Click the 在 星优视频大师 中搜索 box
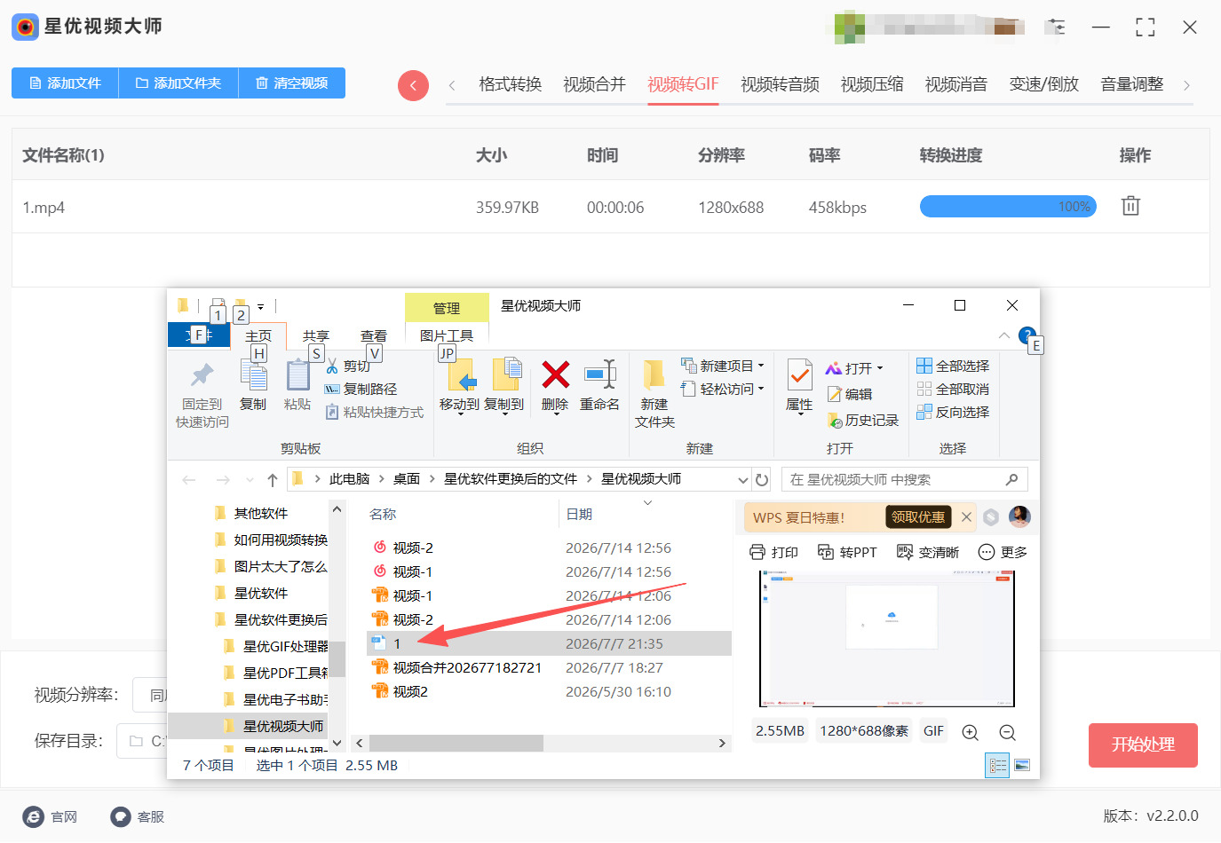 [x=904, y=479]
